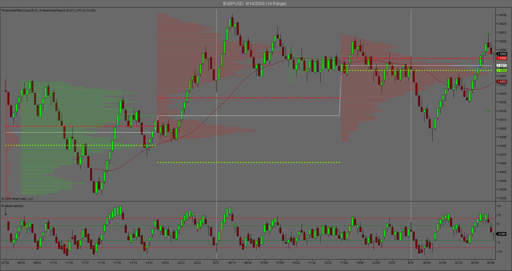Click the small green 1.65 label on chart
The image size is (512, 271).
(x=488, y=111)
